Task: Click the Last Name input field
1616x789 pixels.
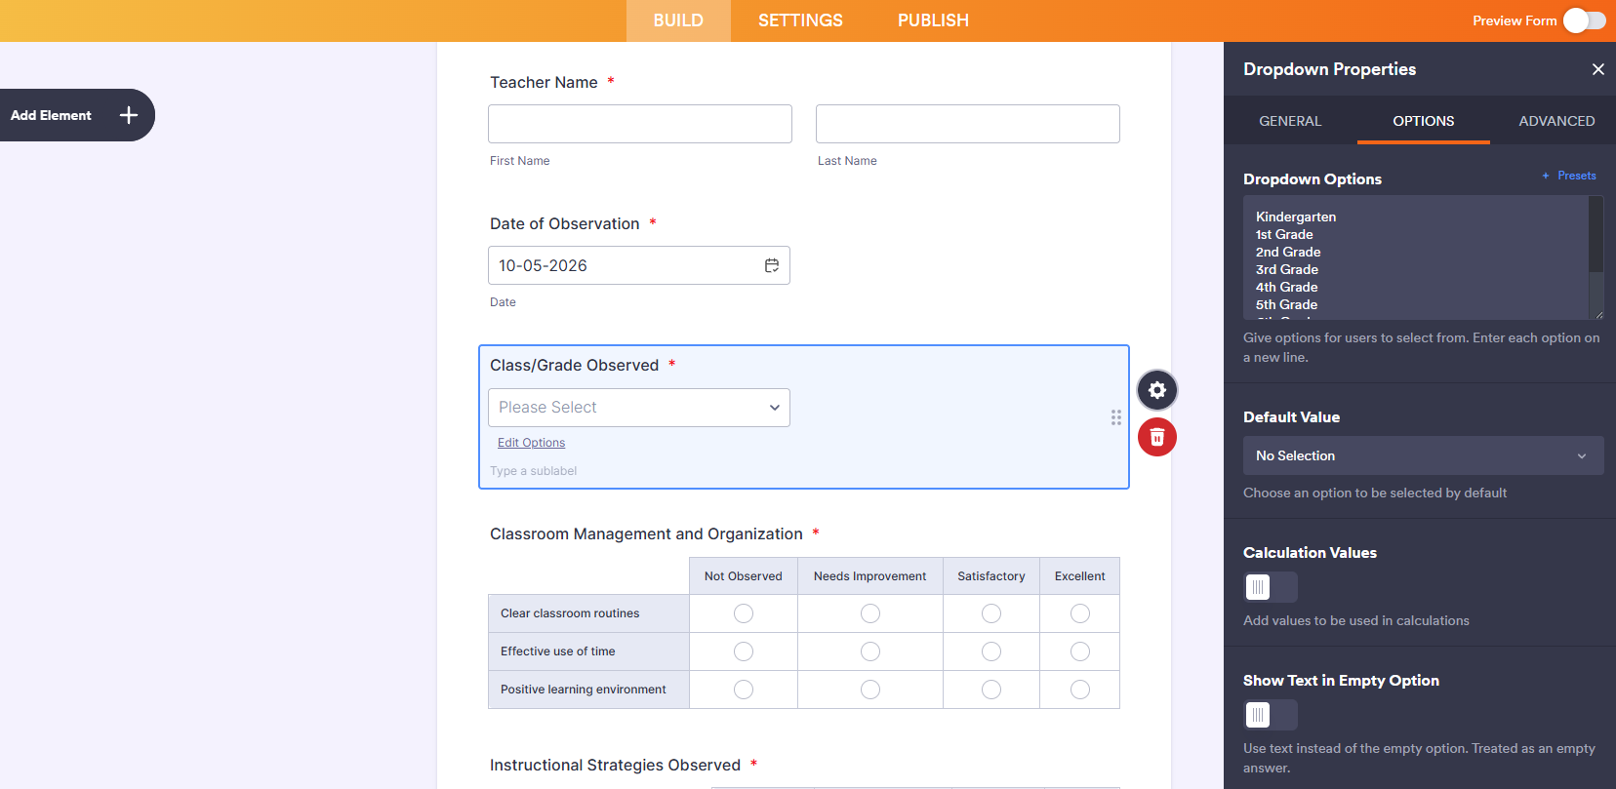Action: point(968,124)
